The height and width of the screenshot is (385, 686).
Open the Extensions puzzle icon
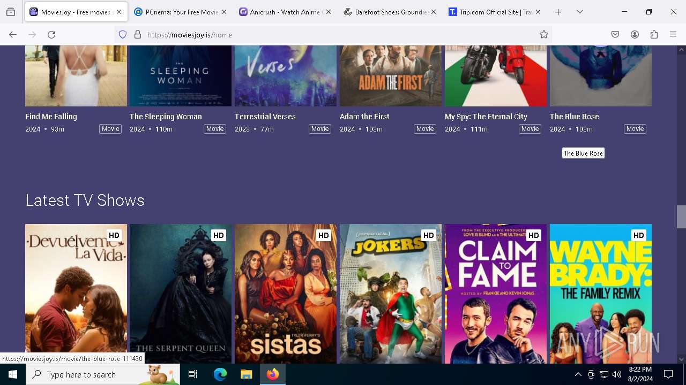coord(654,34)
